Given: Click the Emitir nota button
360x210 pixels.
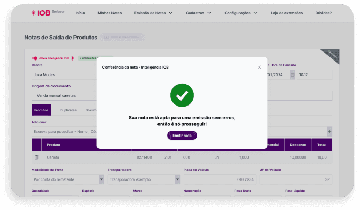Looking at the screenshot, I should pos(182,136).
